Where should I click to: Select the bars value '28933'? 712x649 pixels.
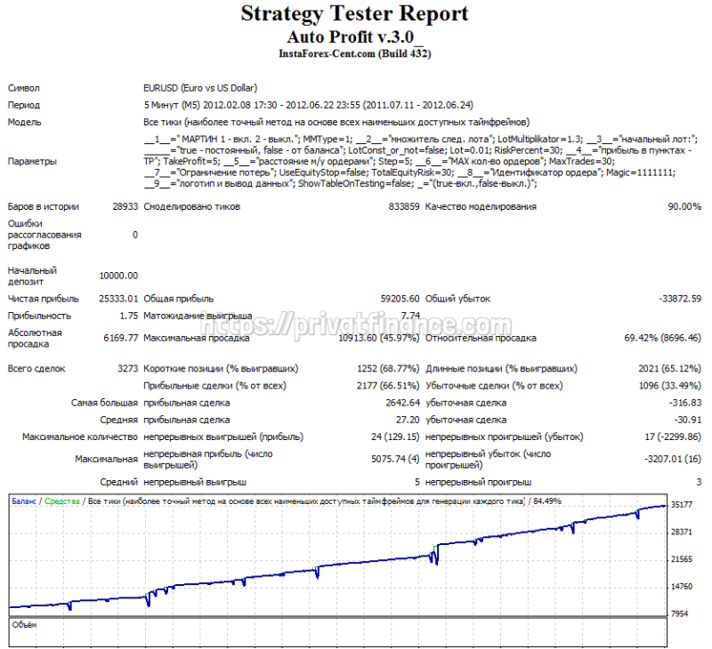(x=125, y=207)
